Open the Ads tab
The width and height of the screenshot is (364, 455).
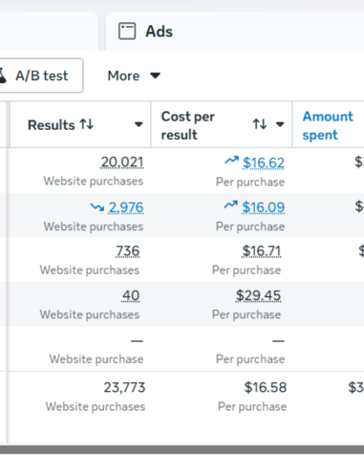point(235,32)
